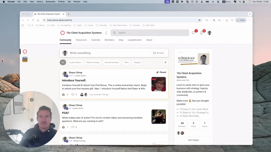Like the Introduce Yourself post
Image resolution: width=271 pixels, height=152 pixels.
click(x=64, y=94)
